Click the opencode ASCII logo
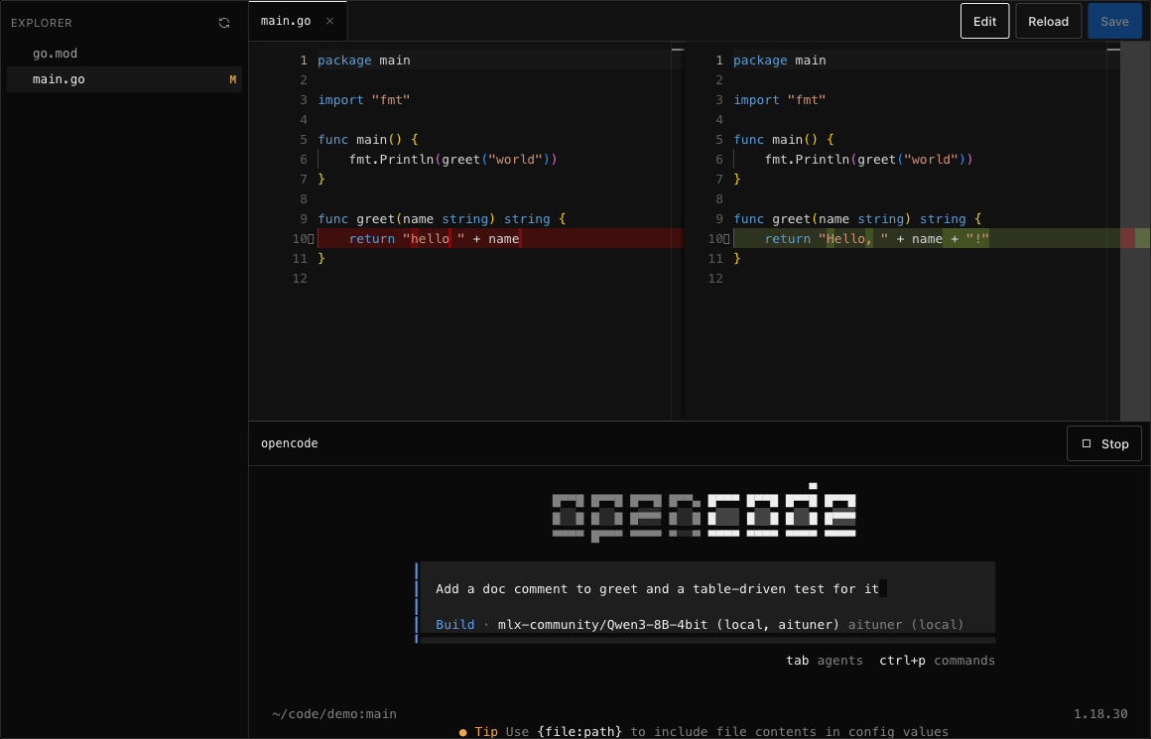The height and width of the screenshot is (739, 1151). click(x=703, y=512)
